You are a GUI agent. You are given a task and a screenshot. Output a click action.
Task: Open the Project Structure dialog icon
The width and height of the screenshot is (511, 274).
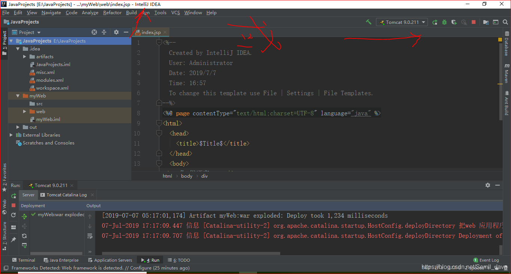[486, 22]
